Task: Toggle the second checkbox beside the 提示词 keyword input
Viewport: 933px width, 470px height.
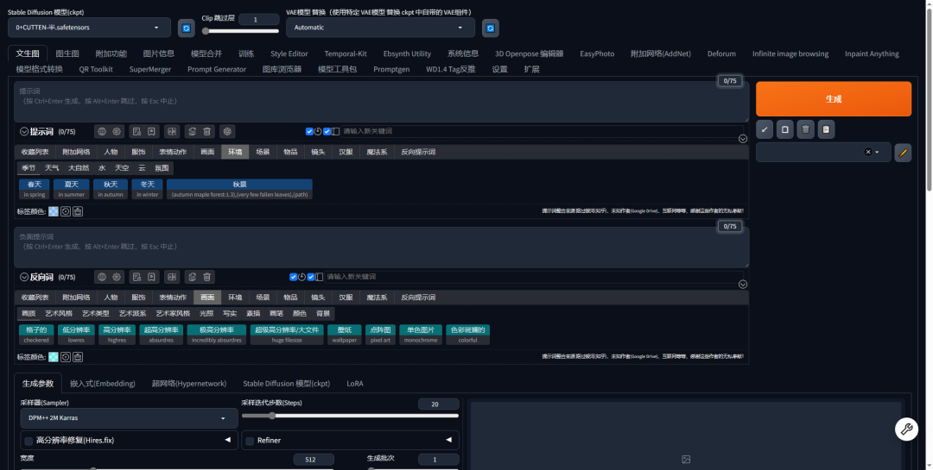Action: pyautogui.click(x=327, y=131)
